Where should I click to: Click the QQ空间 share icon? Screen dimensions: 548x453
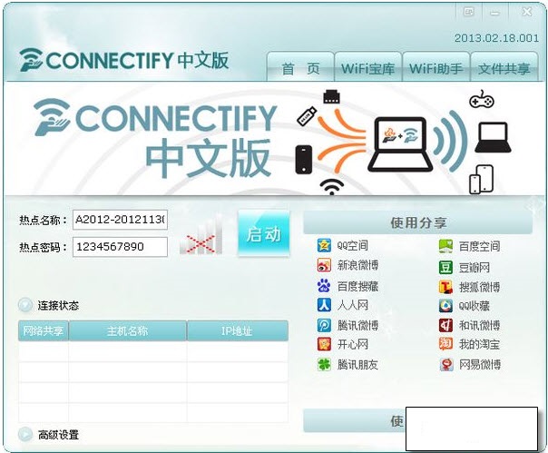pos(324,245)
